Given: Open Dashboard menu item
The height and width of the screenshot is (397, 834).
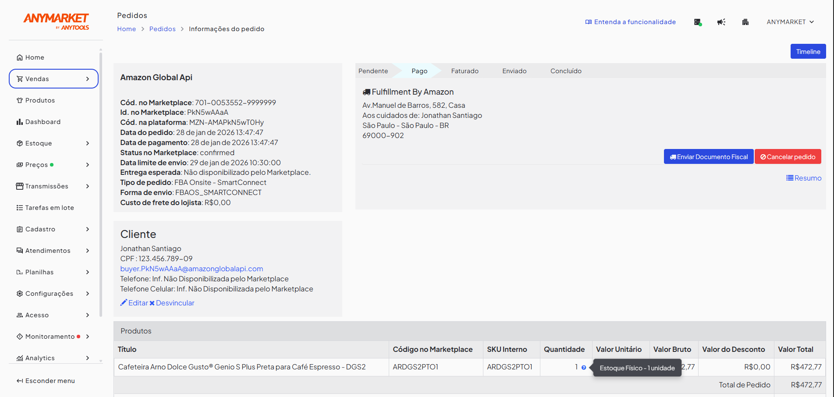Looking at the screenshot, I should coord(53,122).
